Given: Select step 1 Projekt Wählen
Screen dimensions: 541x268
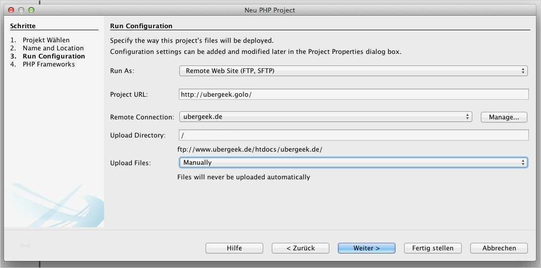Looking at the screenshot, I should pyautogui.click(x=46, y=40).
